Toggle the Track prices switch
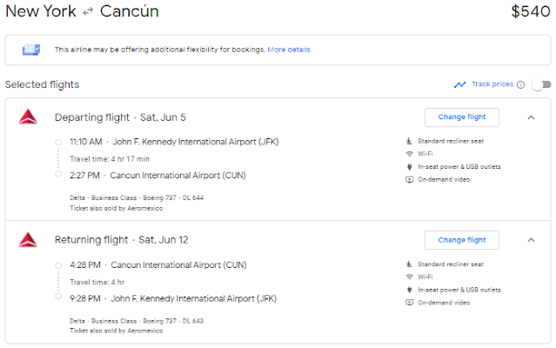The width and height of the screenshot is (556, 348). (541, 84)
